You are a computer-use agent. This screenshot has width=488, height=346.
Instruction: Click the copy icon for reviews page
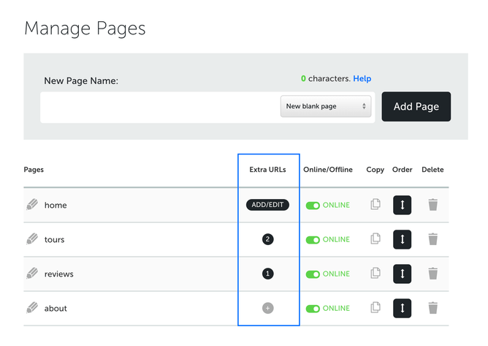coord(375,274)
